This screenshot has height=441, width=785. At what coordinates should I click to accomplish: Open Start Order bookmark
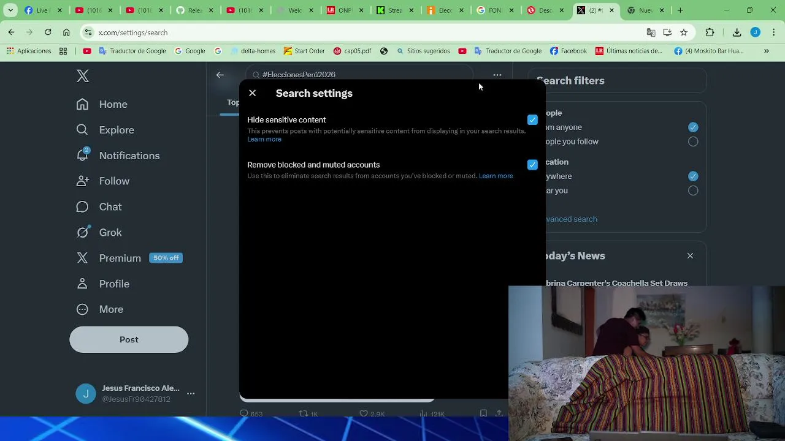304,51
